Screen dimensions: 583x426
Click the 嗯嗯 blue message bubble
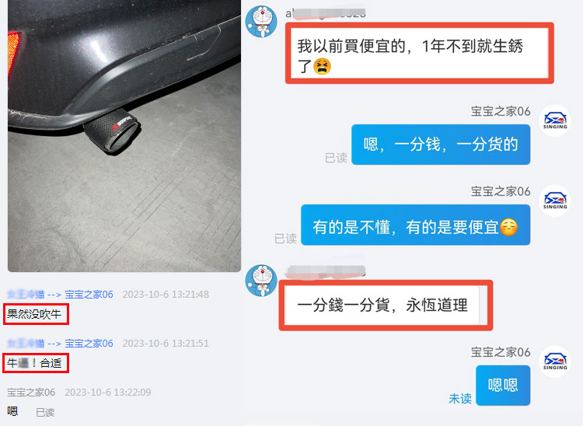503,385
